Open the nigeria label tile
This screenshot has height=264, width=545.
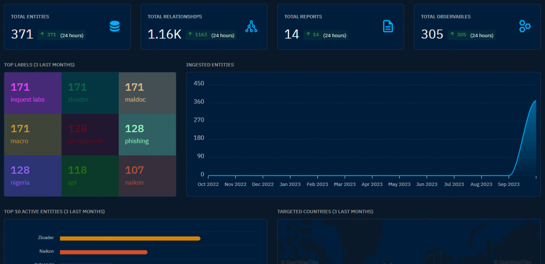click(32, 175)
